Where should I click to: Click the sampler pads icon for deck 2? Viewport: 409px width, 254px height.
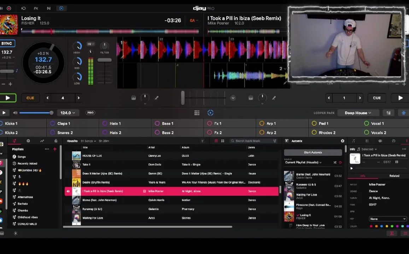251,98
